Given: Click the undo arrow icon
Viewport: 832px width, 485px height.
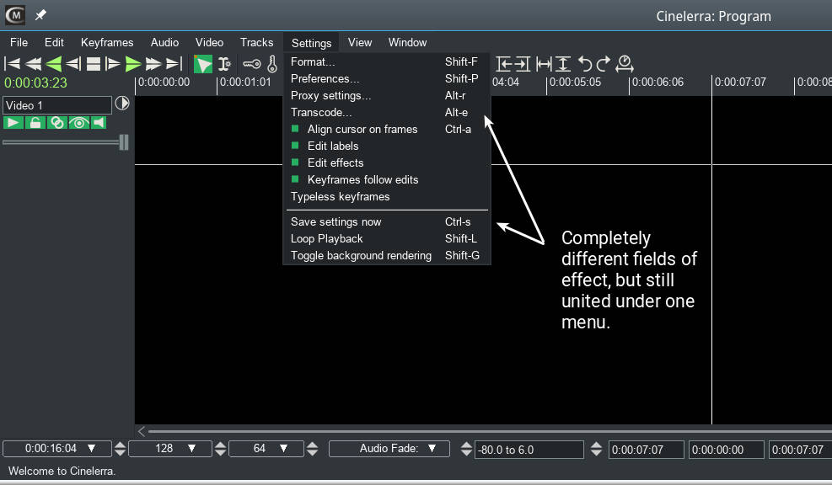Looking at the screenshot, I should pyautogui.click(x=584, y=64).
